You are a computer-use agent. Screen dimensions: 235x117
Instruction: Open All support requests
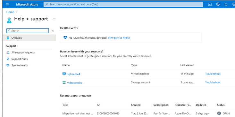tap(23, 53)
